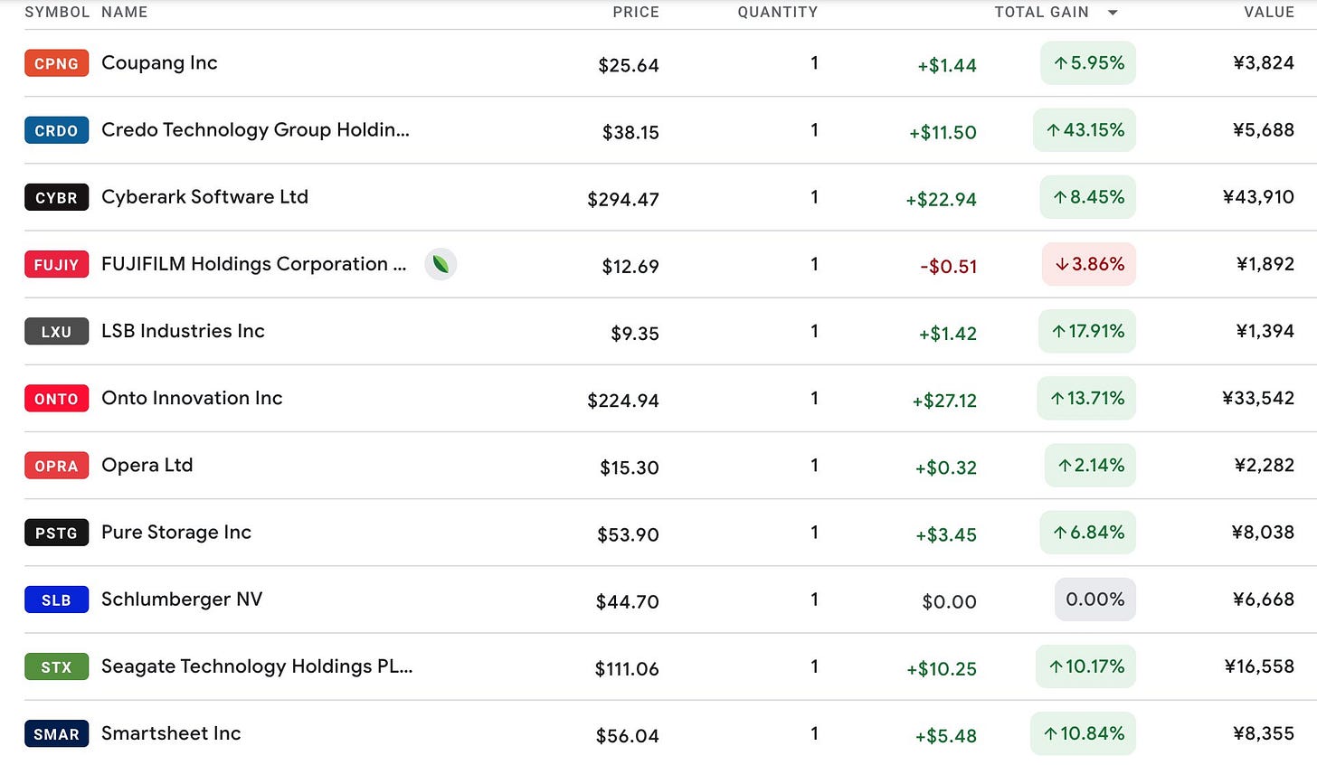The height and width of the screenshot is (765, 1317).
Task: Click the $25.64 price for Coupang
Action: pos(629,65)
